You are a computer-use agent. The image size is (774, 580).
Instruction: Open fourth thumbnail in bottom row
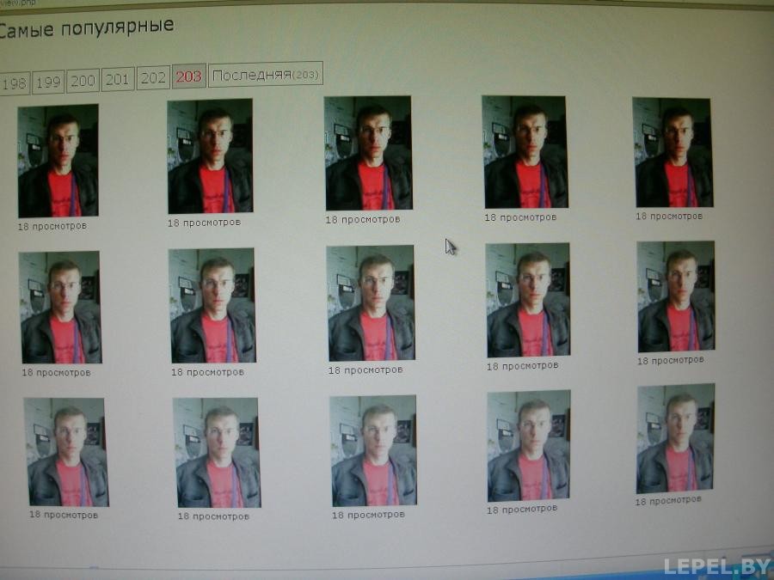point(529,446)
